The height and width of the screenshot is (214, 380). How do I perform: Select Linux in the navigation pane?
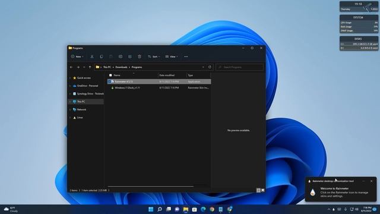click(80, 118)
